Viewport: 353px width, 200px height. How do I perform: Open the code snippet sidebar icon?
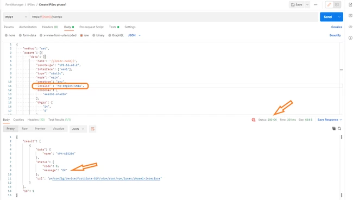point(350,27)
